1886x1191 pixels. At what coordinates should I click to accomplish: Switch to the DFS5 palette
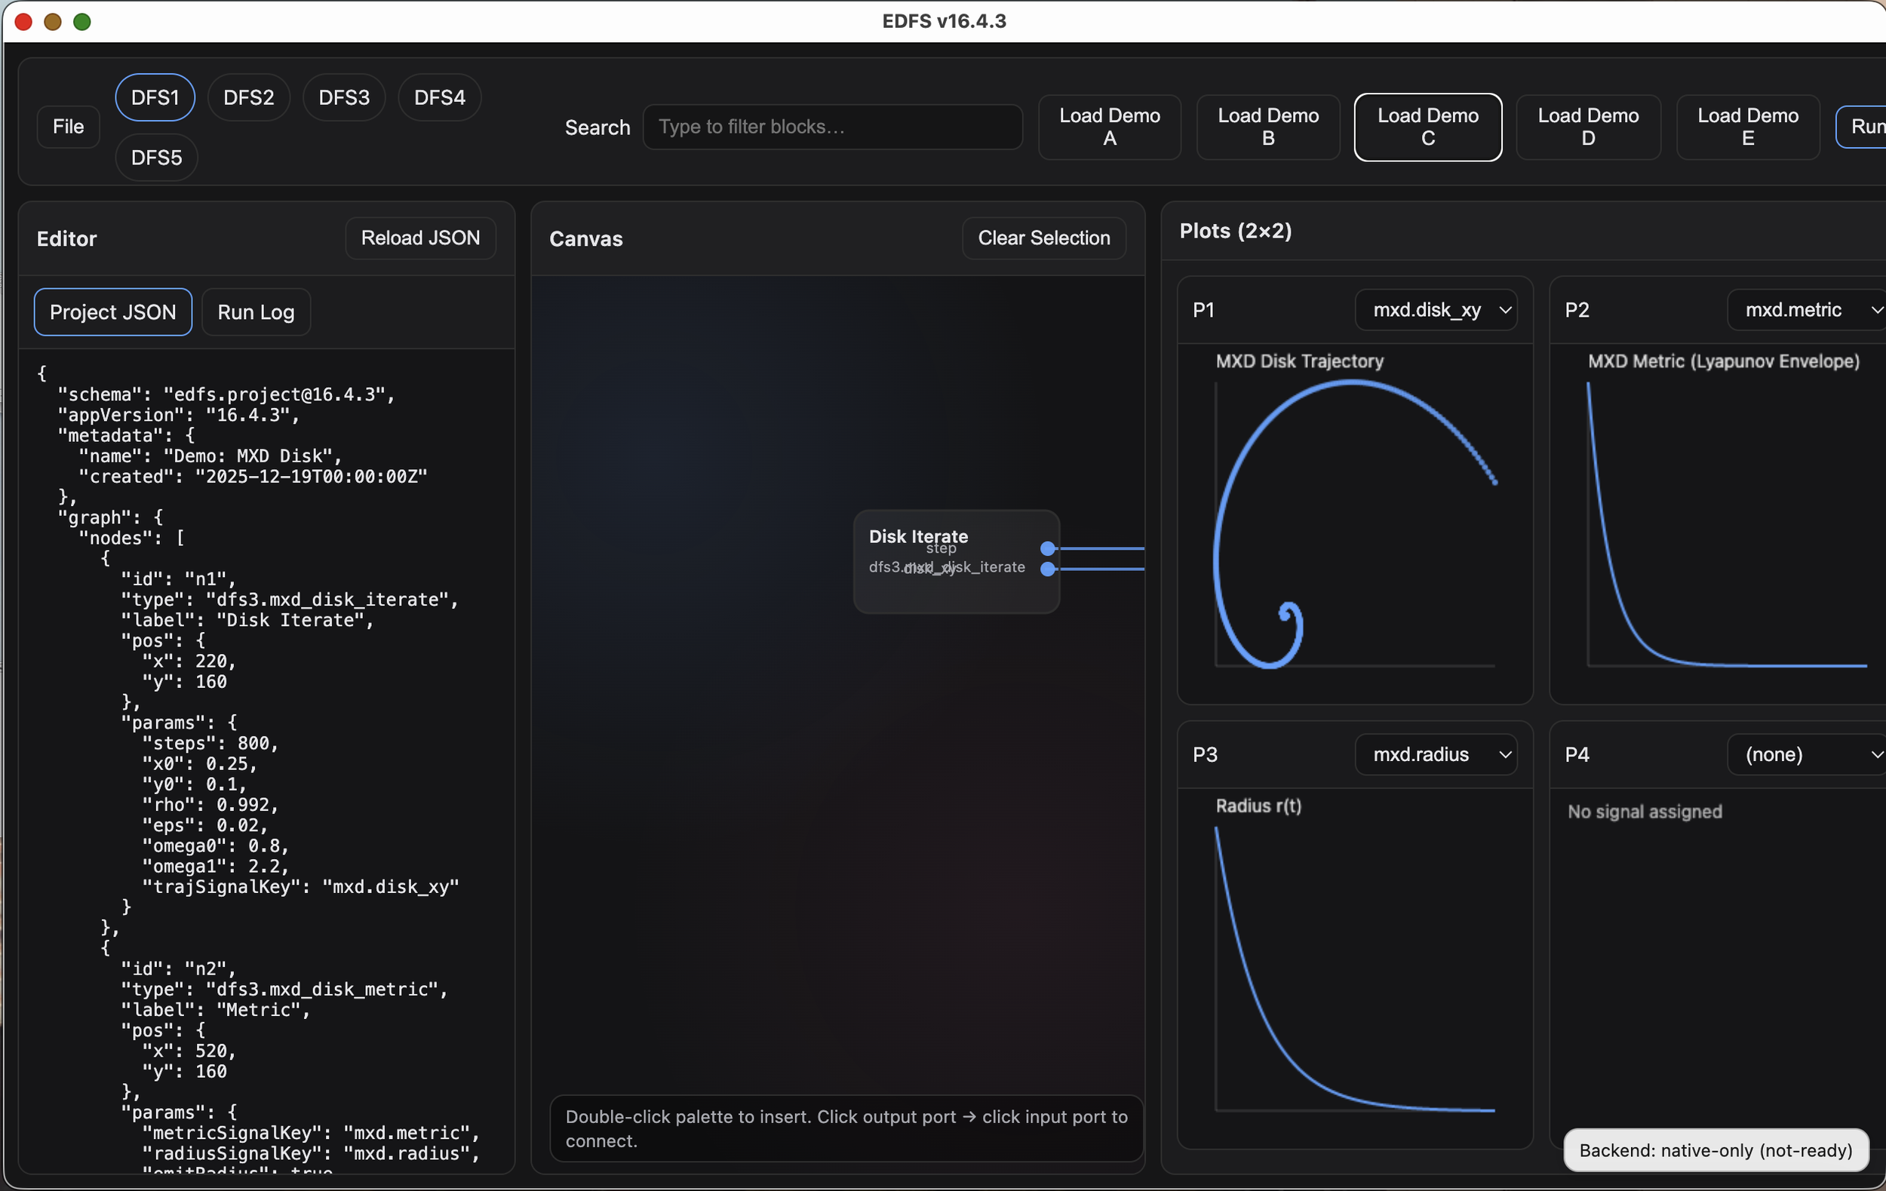click(157, 158)
